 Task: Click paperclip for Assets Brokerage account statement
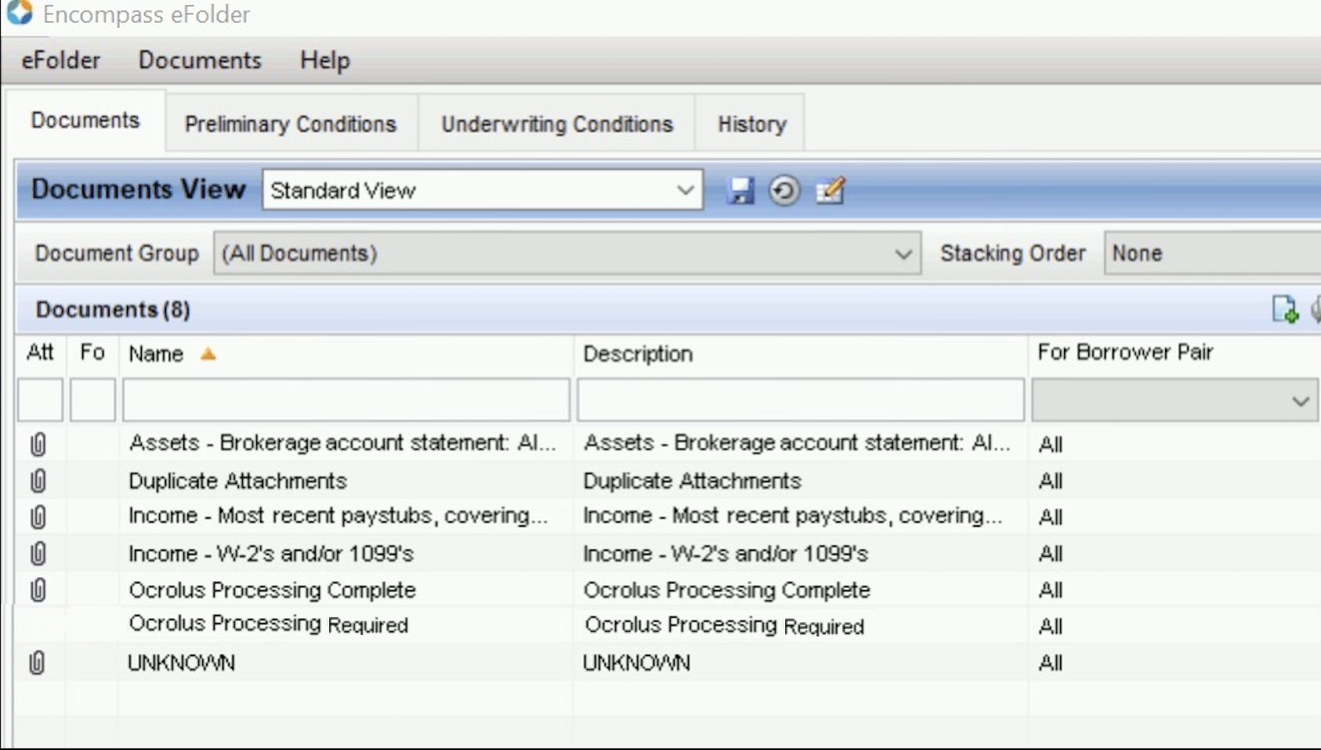pos(38,444)
